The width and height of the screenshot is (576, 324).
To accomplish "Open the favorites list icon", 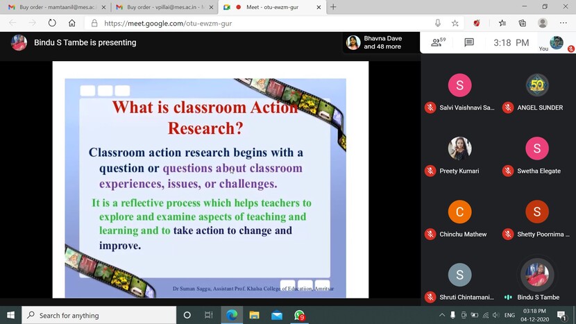I will [x=502, y=23].
